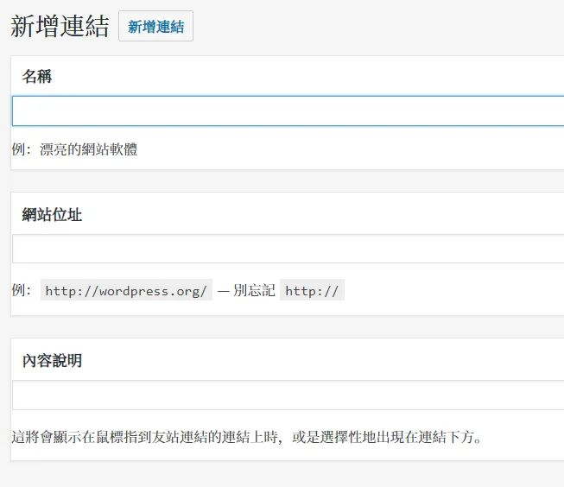Click the http://wordpress.org/ code sample
The height and width of the screenshot is (487, 564).
point(126,291)
